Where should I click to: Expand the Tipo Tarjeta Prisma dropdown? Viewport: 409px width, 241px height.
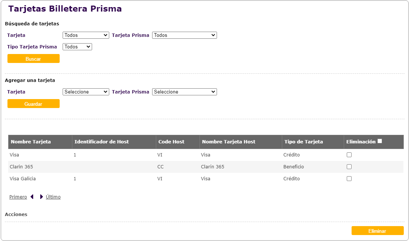(77, 47)
